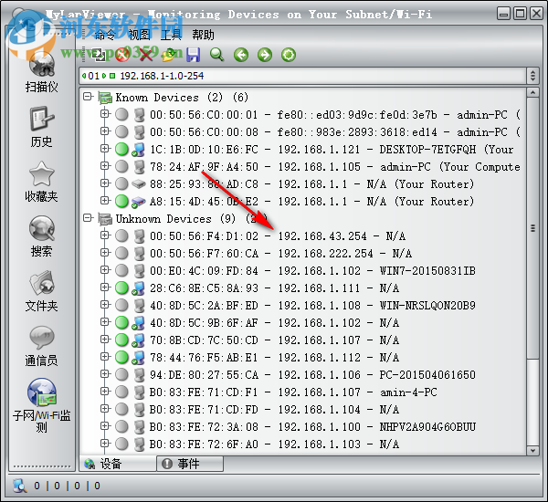Toggle gray status circle of B0:83:FE:72:3A:08
This screenshot has width=548, height=502.
coord(121,426)
